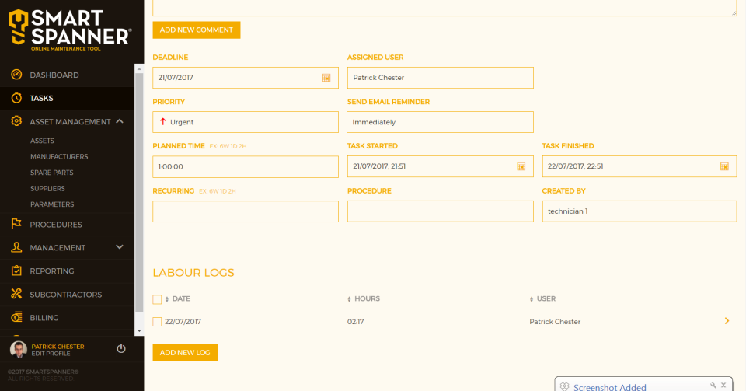This screenshot has width=746, height=391.
Task: Open the Priority dropdown showing Urgent
Action: click(x=246, y=122)
